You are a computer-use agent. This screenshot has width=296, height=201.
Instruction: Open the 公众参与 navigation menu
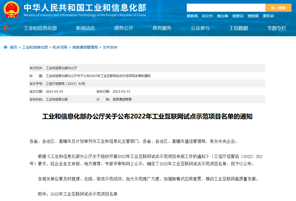(x=200, y=28)
